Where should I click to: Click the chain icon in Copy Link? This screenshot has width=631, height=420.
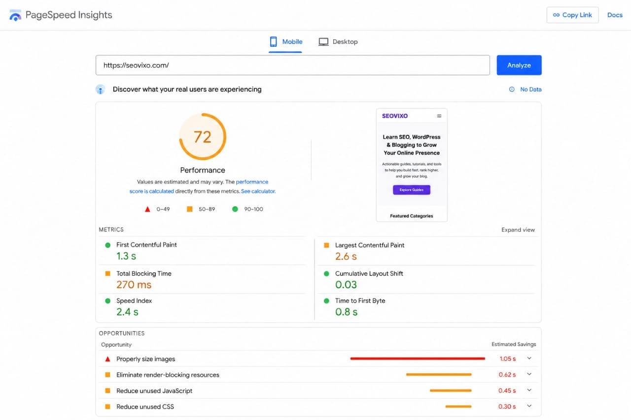coord(556,15)
